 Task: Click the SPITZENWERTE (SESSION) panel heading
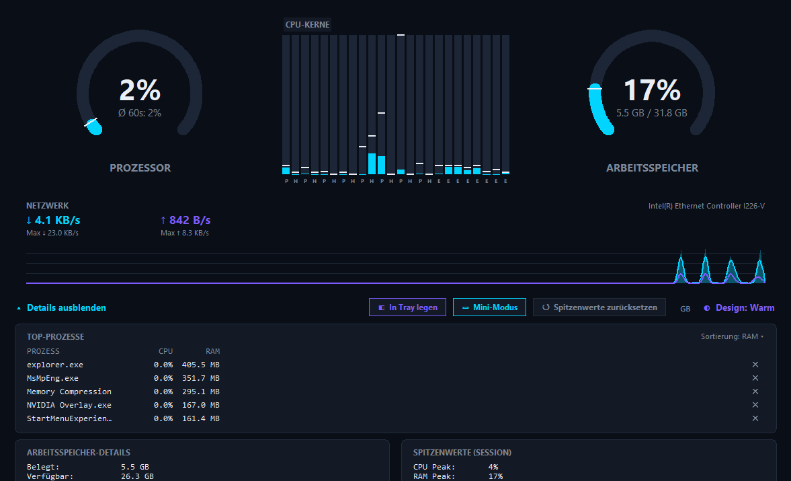click(462, 453)
